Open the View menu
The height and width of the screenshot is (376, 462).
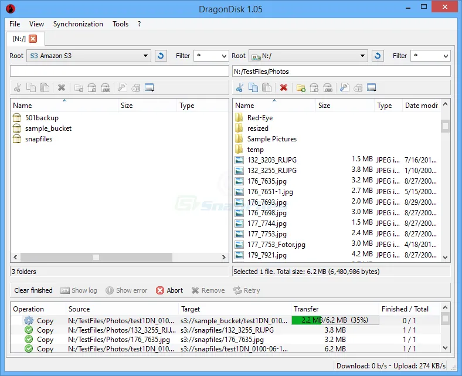coord(36,24)
